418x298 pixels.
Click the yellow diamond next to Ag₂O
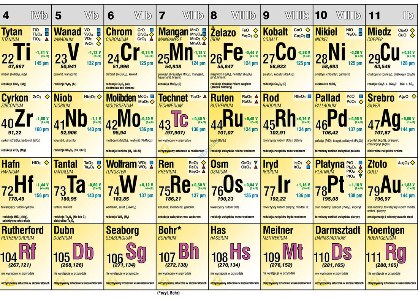pyautogui.click(x=414, y=96)
